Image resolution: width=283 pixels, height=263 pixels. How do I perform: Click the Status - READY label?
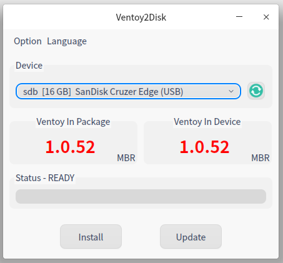[x=45, y=178]
